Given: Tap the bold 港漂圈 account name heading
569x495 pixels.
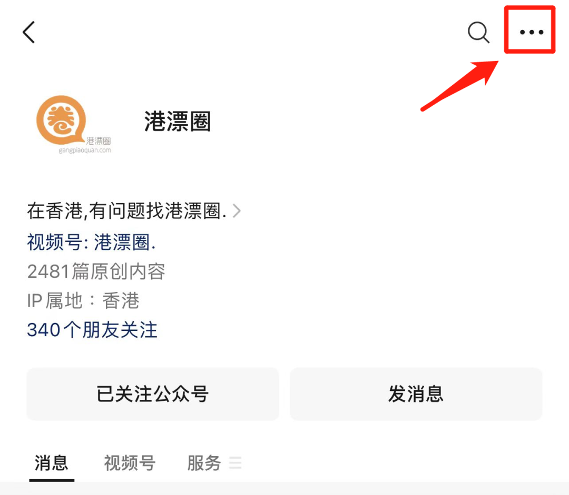Looking at the screenshot, I should coord(178,121).
